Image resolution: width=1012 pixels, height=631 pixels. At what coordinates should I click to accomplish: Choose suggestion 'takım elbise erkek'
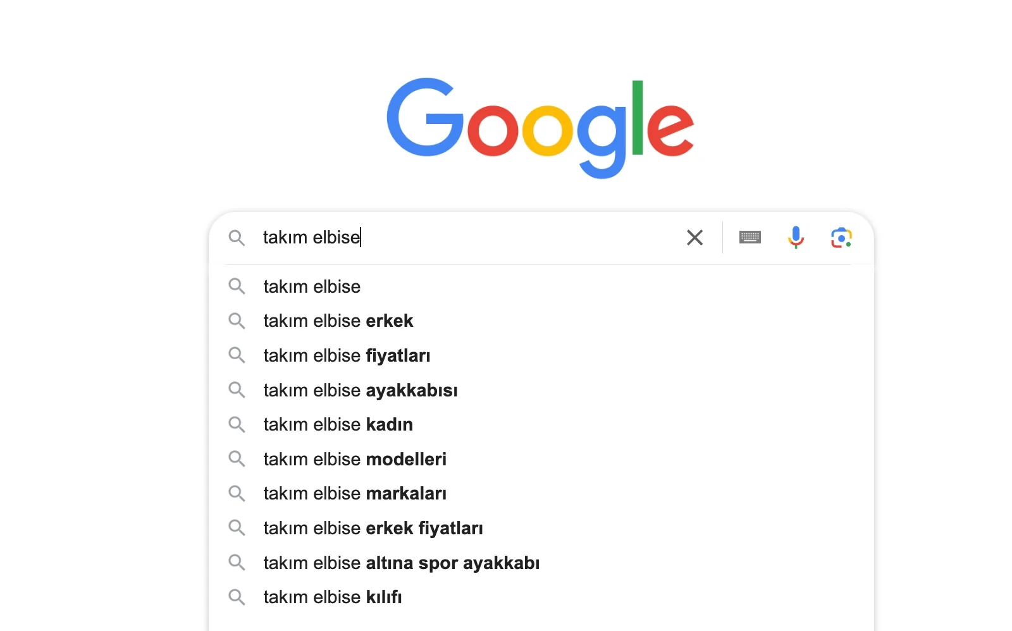[x=338, y=321]
